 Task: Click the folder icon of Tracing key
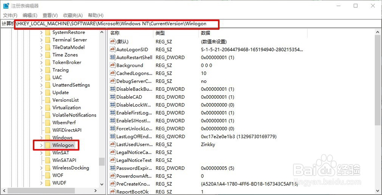(x=48, y=70)
